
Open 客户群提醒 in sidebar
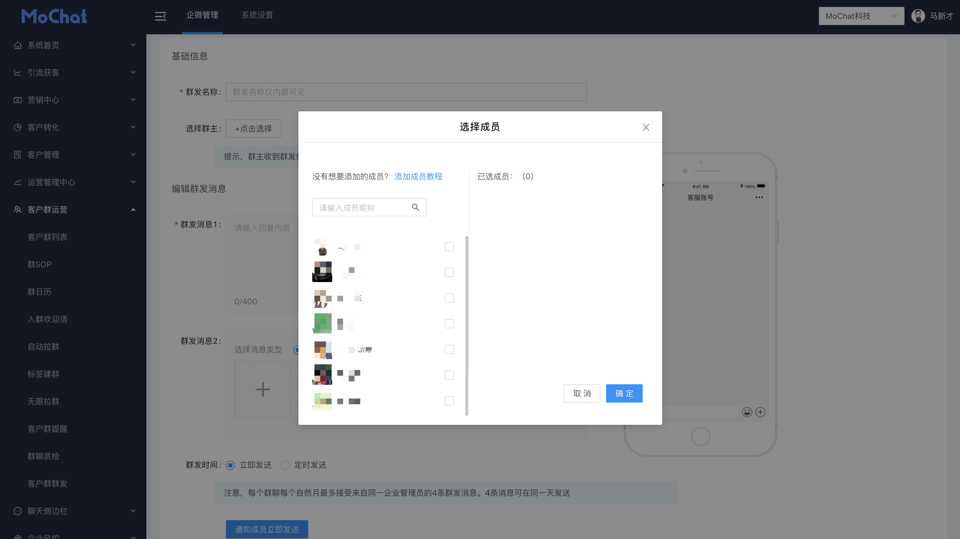[x=47, y=429]
